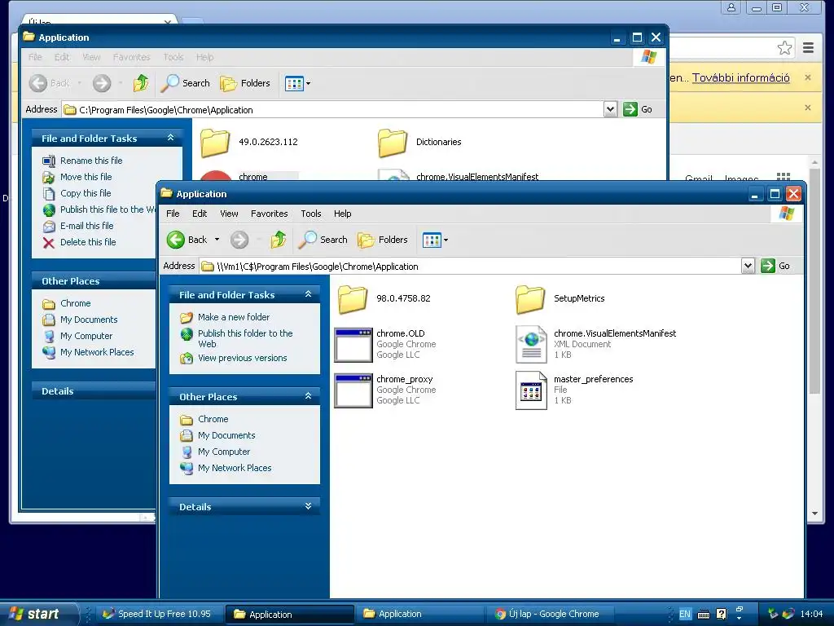Open Edit menu in front window

(x=200, y=214)
